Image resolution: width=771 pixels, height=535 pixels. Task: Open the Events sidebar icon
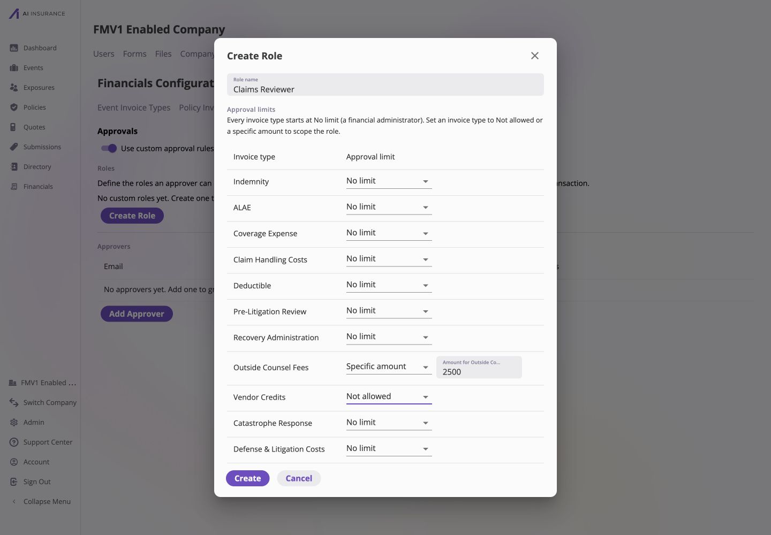14,68
